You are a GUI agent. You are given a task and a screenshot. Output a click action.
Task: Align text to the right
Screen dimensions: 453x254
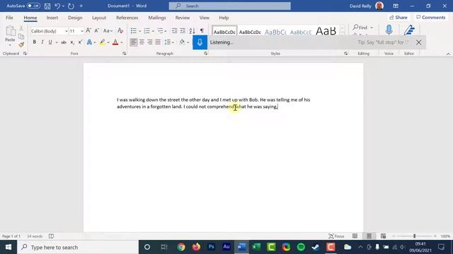tap(149, 42)
